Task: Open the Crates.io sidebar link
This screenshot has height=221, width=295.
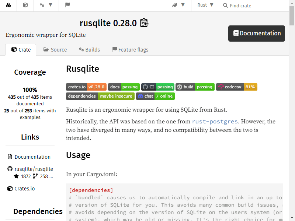Action: pos(25,189)
